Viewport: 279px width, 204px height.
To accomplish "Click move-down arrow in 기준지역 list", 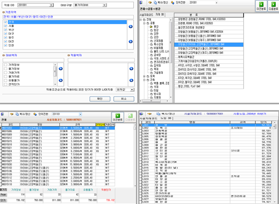I will click(x=130, y=41).
